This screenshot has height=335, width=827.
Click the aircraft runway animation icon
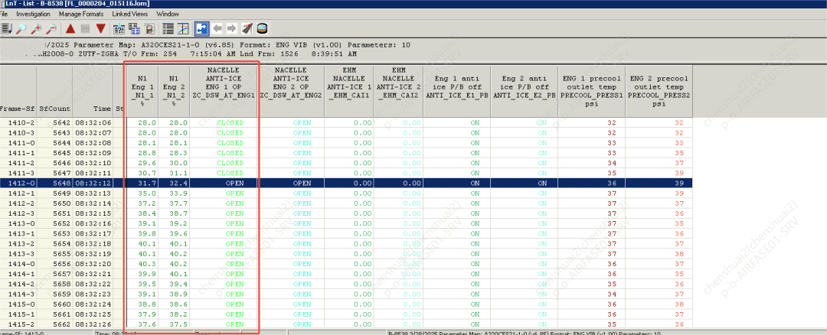pos(247,29)
